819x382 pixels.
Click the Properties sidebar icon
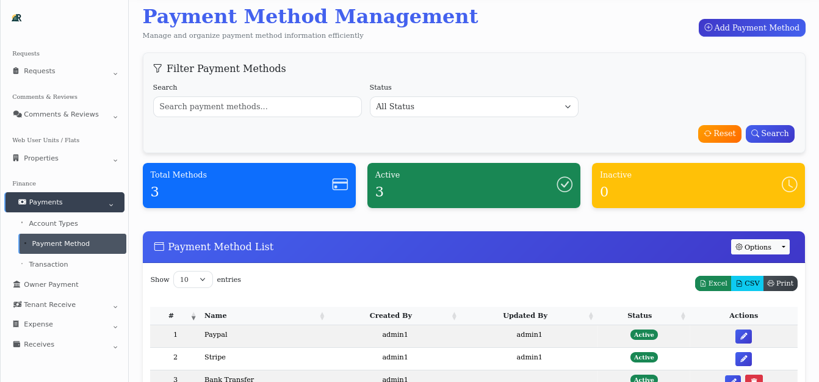coord(15,158)
